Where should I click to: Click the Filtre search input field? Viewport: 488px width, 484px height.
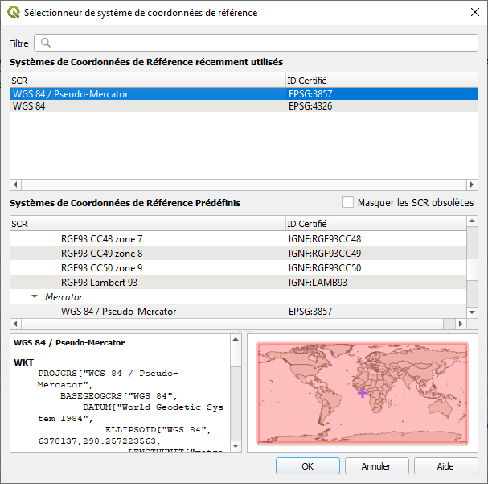256,43
